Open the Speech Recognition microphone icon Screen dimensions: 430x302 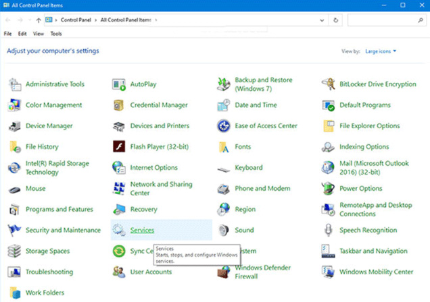point(329,230)
